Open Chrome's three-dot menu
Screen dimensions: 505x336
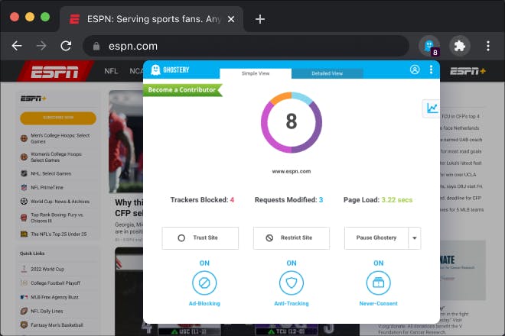pos(488,47)
